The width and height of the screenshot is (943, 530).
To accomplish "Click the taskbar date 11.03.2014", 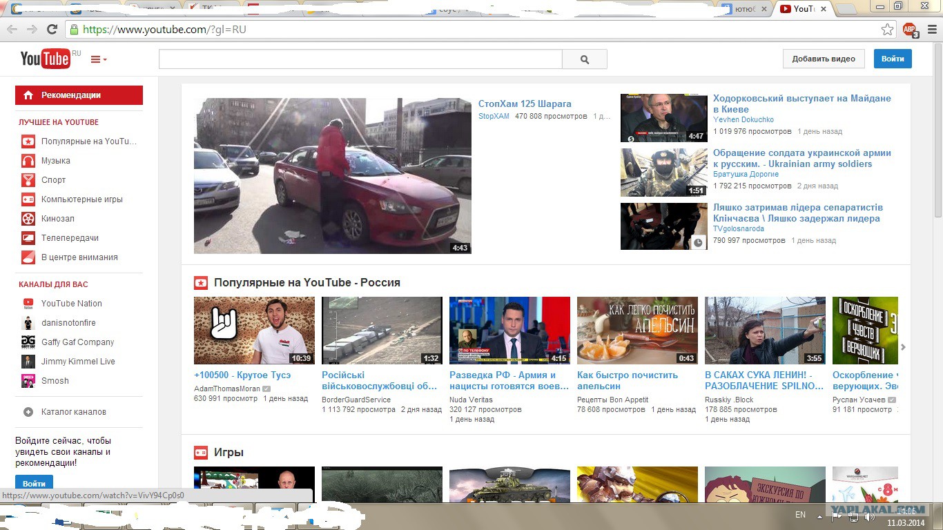I will click(906, 522).
